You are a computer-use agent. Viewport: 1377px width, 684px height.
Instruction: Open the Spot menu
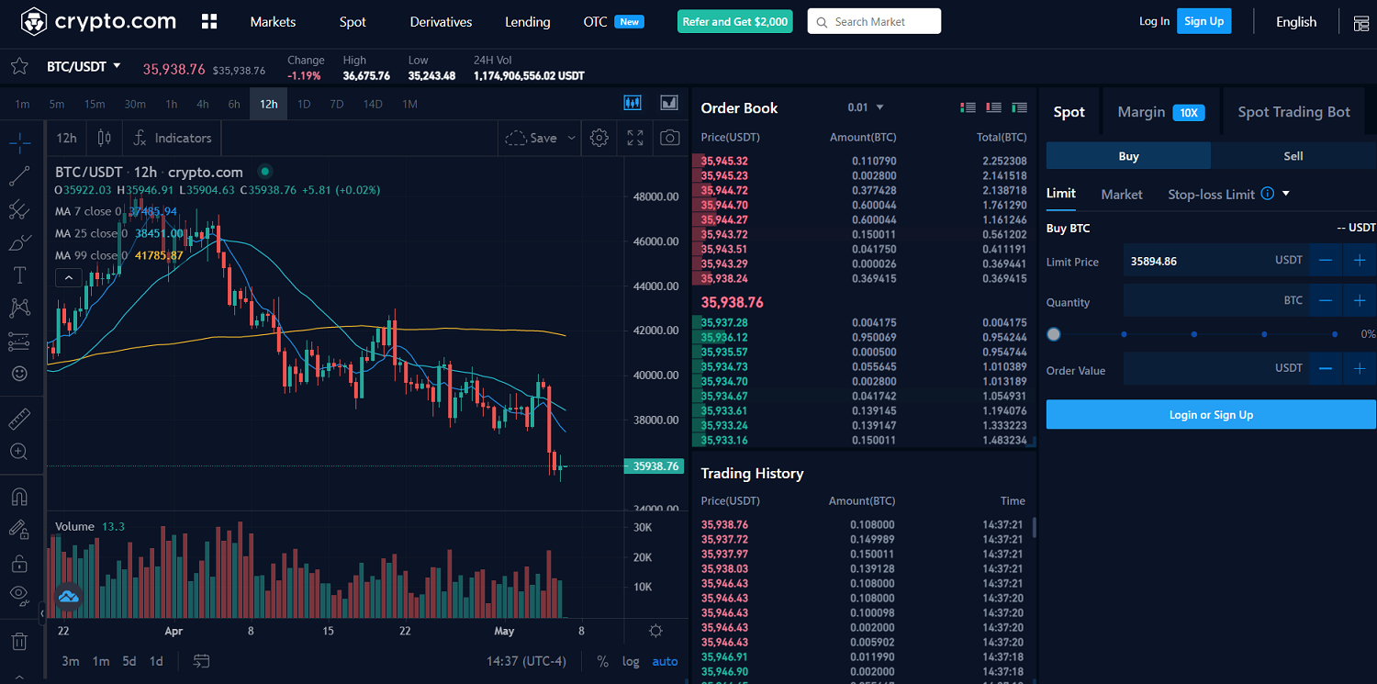[353, 22]
